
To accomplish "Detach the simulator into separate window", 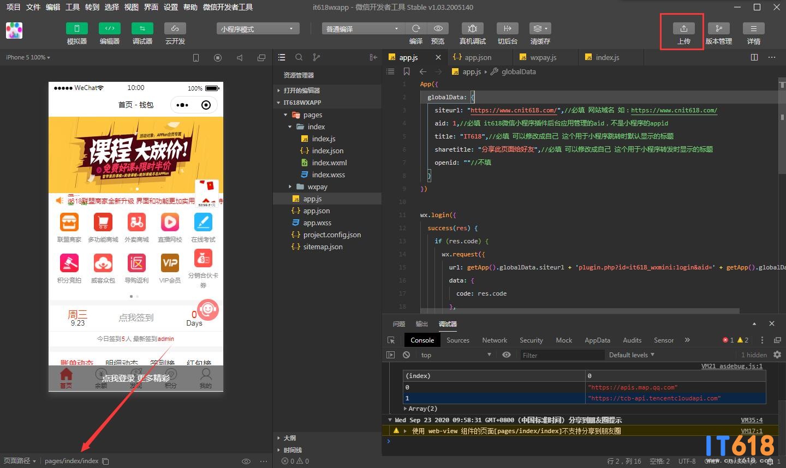I will click(x=261, y=58).
